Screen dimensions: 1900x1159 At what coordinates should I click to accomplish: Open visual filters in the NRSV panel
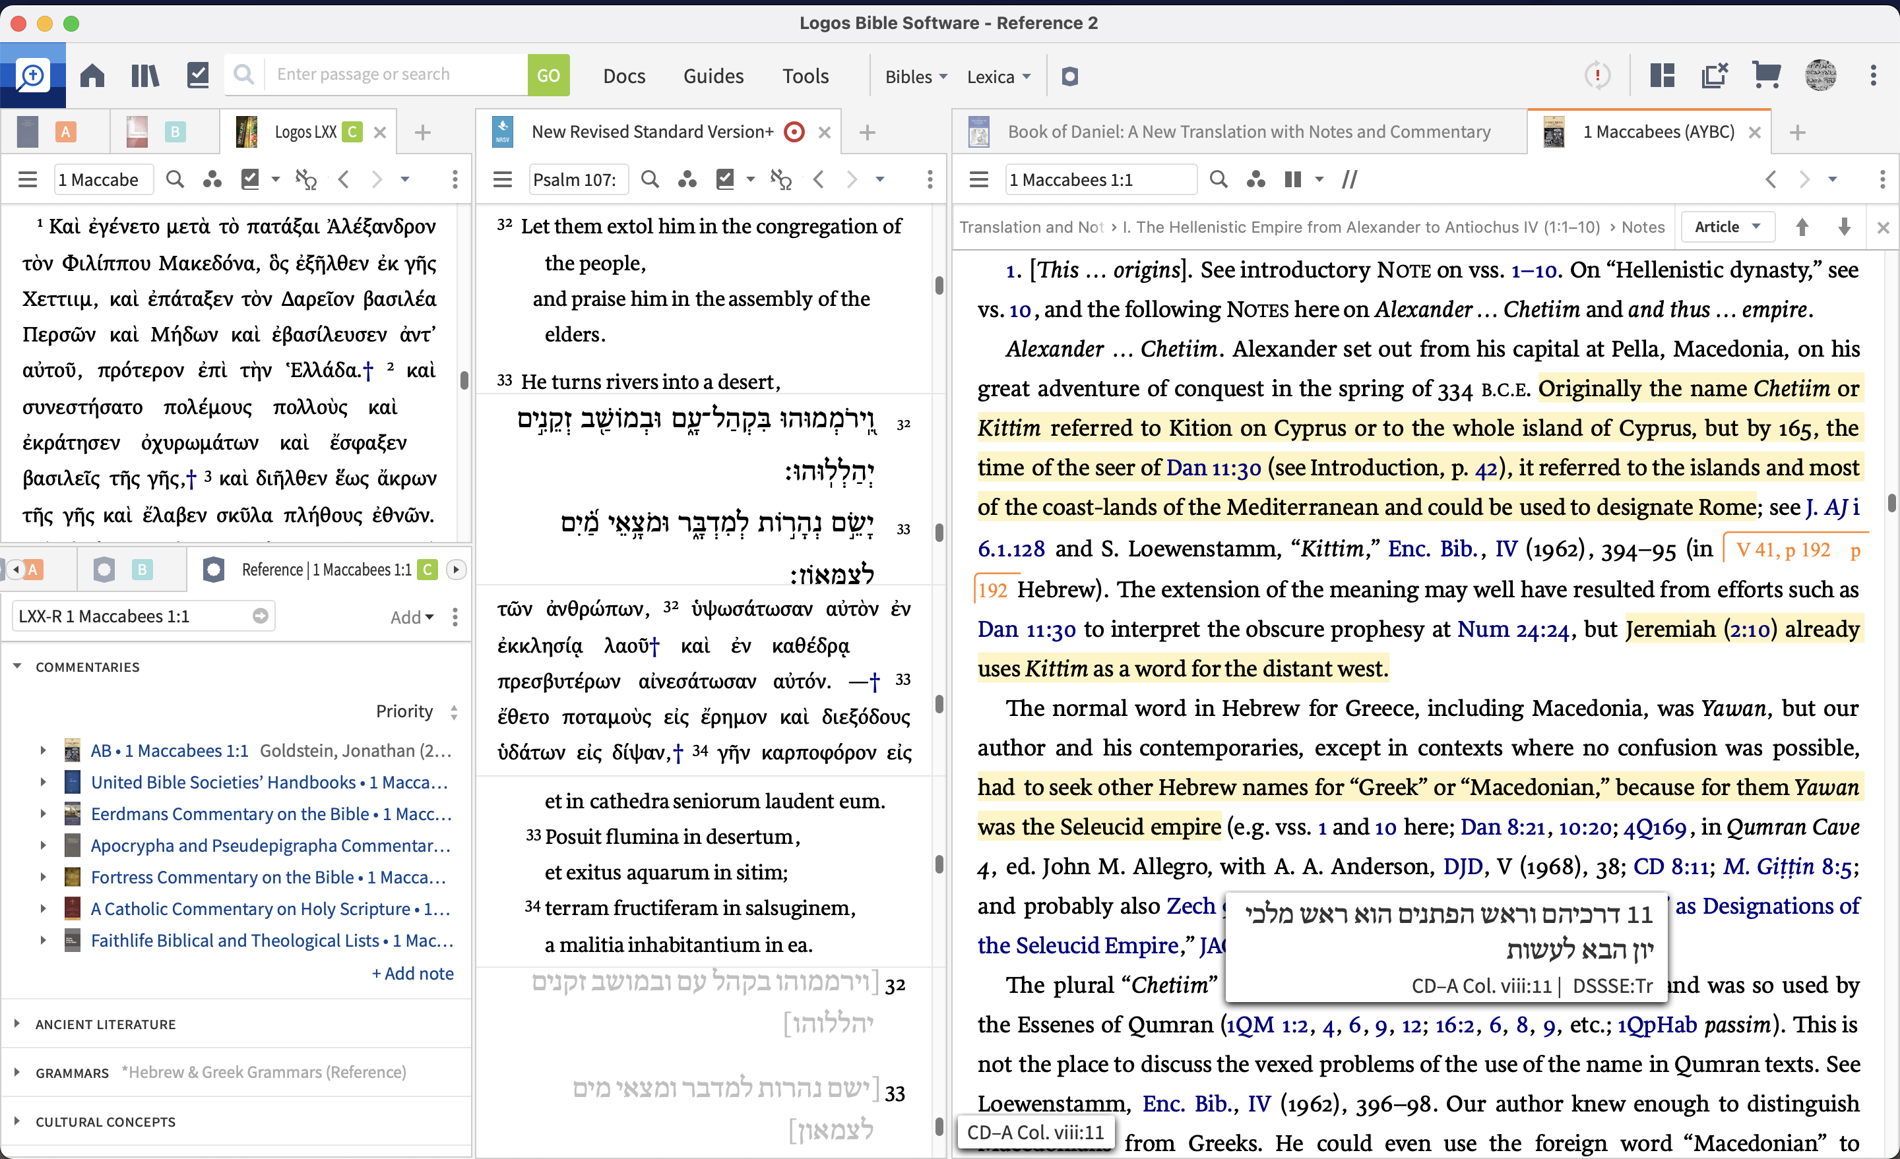687,179
